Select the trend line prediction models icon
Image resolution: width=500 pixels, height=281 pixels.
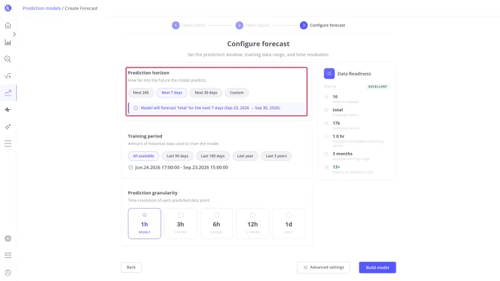pyautogui.click(x=8, y=92)
